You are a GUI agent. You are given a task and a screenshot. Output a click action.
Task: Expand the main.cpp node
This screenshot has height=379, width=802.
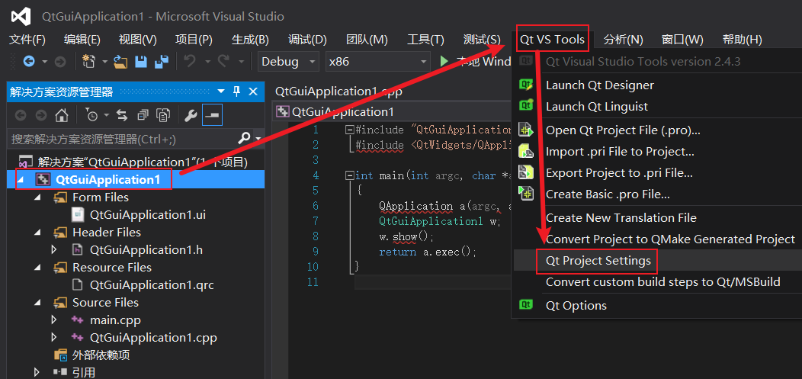(x=55, y=320)
